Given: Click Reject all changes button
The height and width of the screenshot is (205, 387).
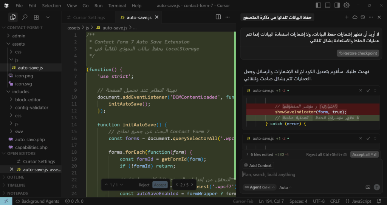Looking at the screenshot, I should (326, 154).
